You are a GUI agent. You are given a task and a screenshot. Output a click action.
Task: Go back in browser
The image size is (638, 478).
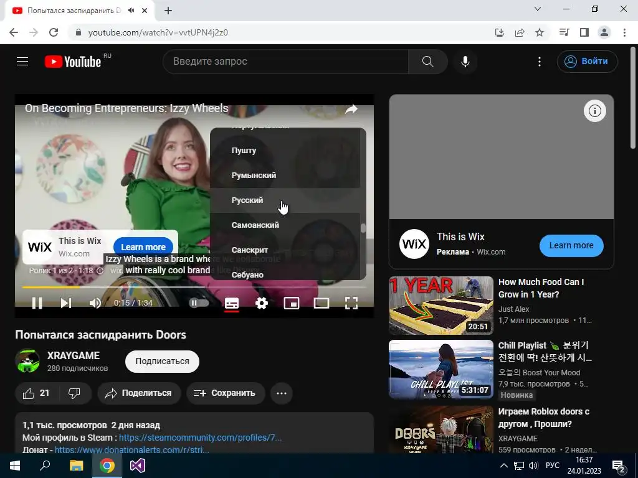click(x=14, y=32)
